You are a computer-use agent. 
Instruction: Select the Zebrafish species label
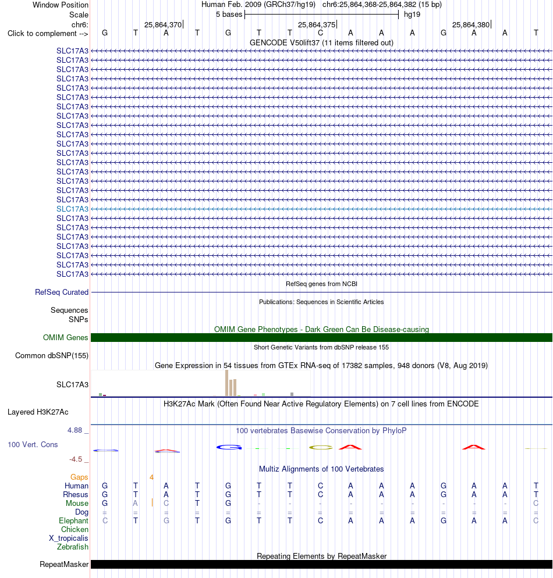(x=73, y=547)
